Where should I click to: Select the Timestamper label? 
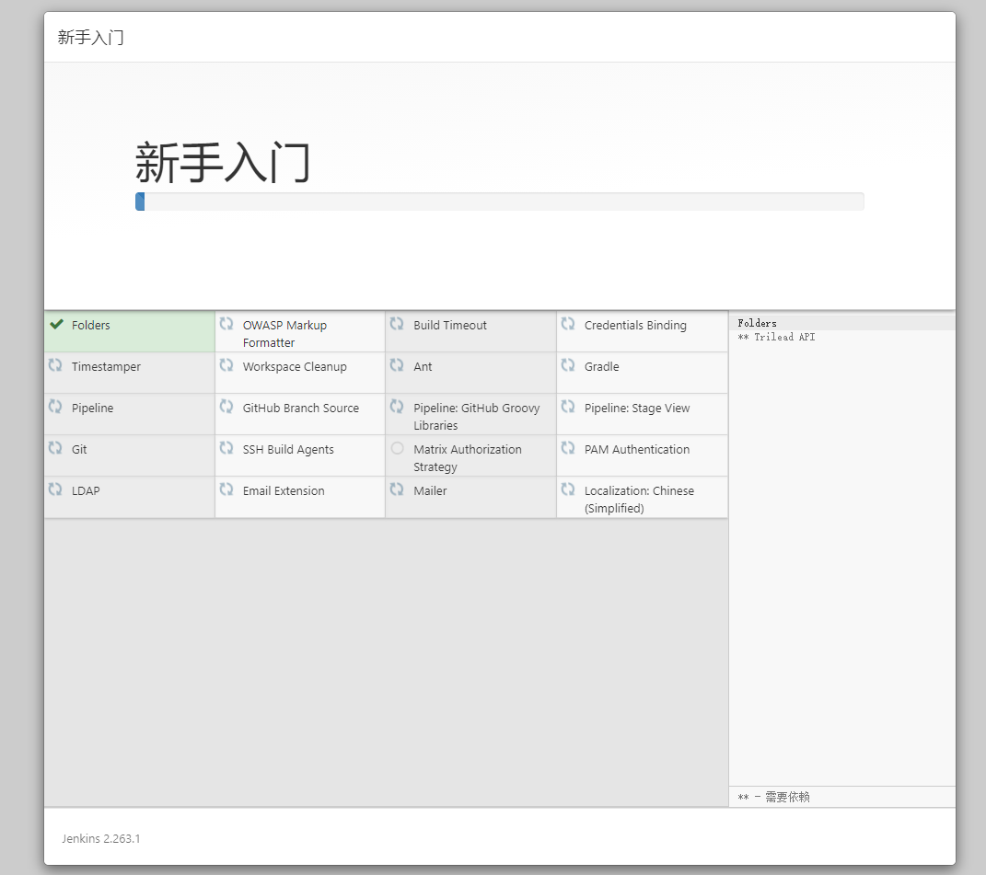pos(106,366)
